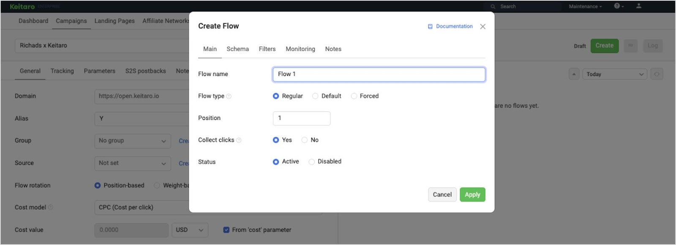
Task: Set Status to Disabled
Action: 312,162
